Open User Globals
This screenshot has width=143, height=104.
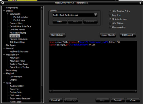(57, 35)
